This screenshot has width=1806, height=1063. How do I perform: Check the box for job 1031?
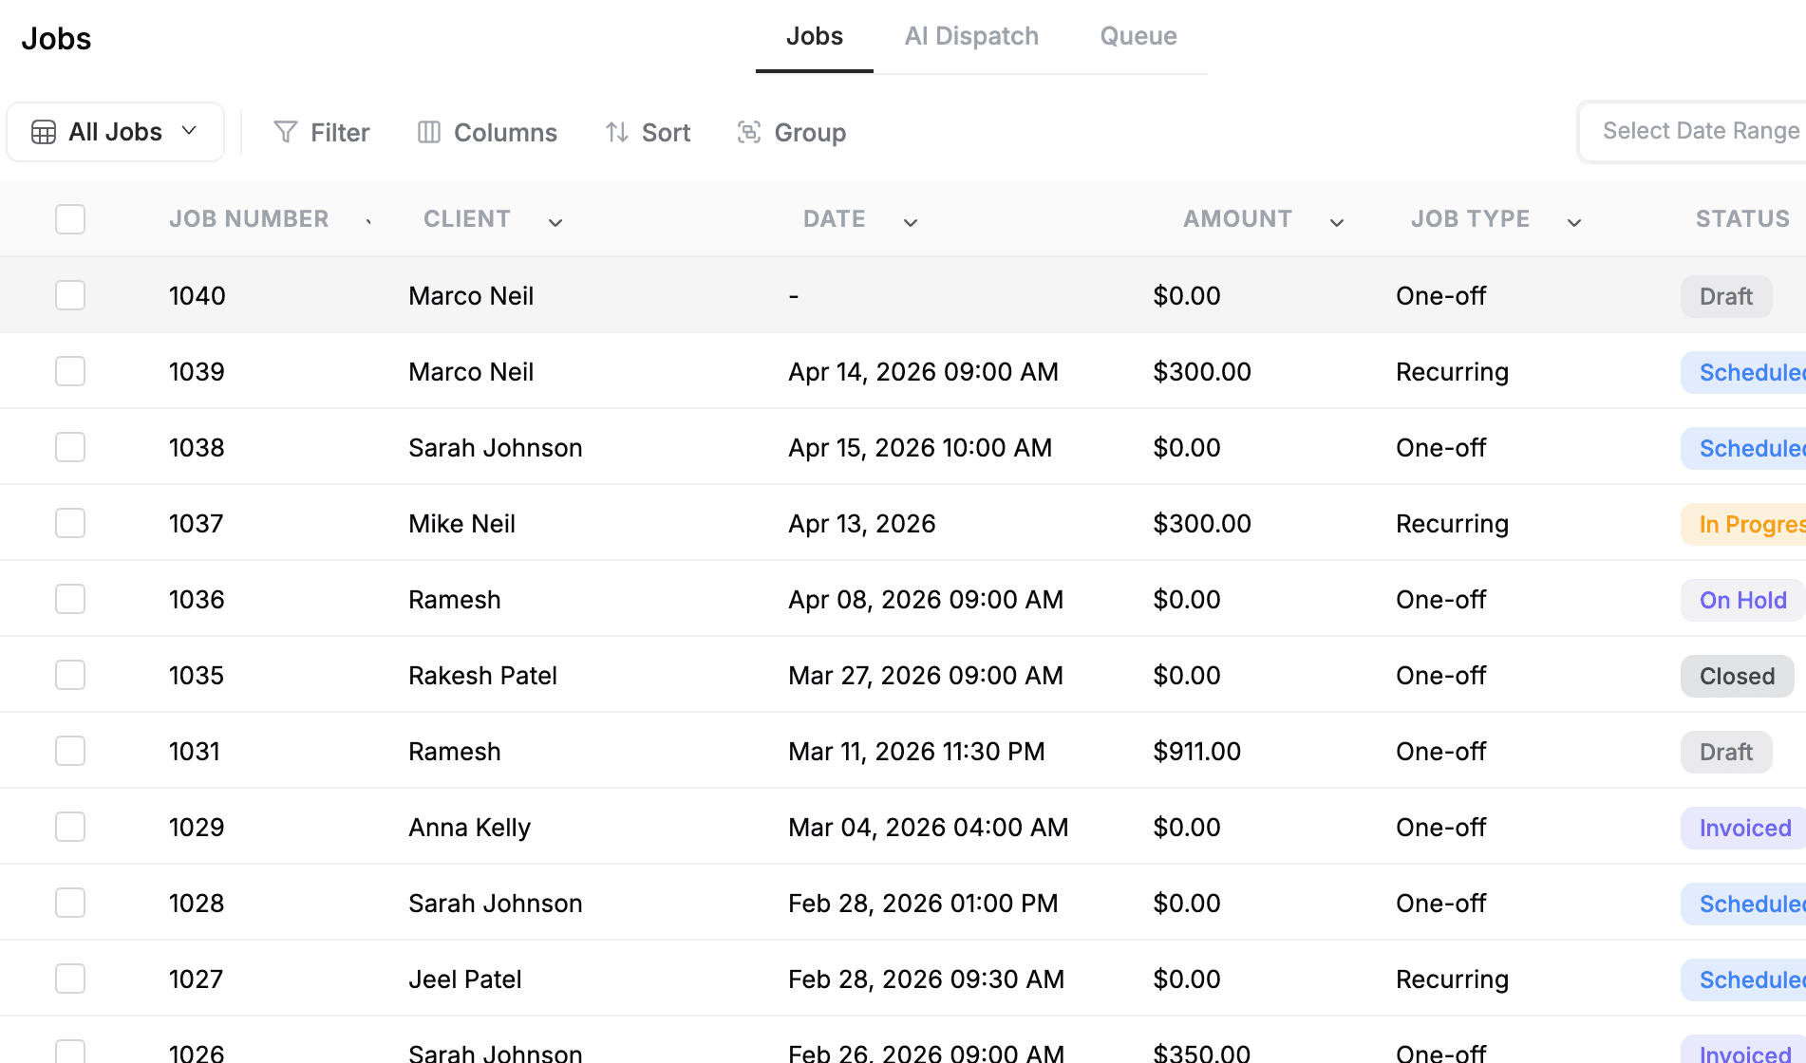coord(70,751)
